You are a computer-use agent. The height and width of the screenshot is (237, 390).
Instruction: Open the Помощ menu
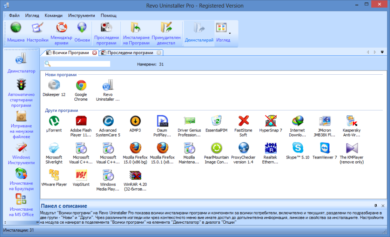pyautogui.click(x=108, y=15)
